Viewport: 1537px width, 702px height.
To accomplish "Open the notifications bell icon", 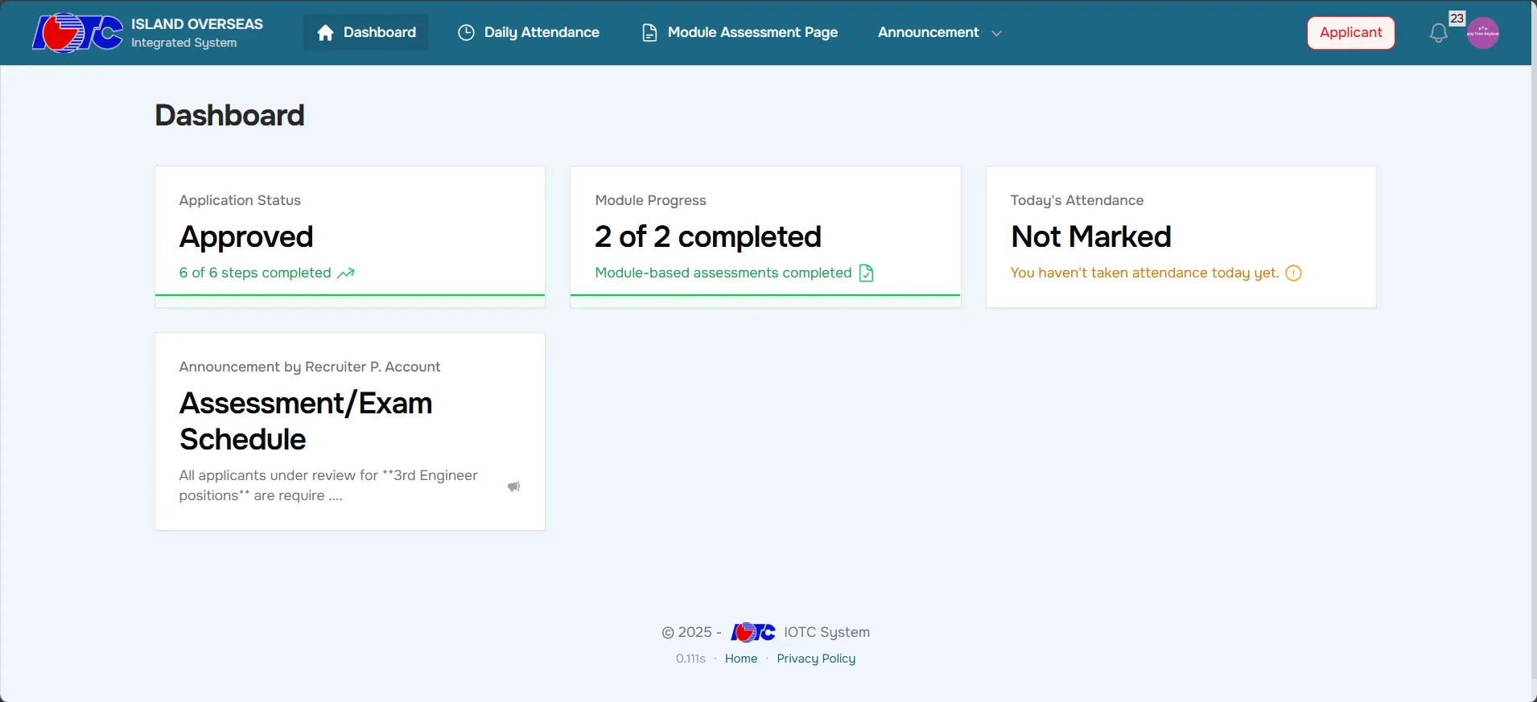I will tap(1438, 33).
